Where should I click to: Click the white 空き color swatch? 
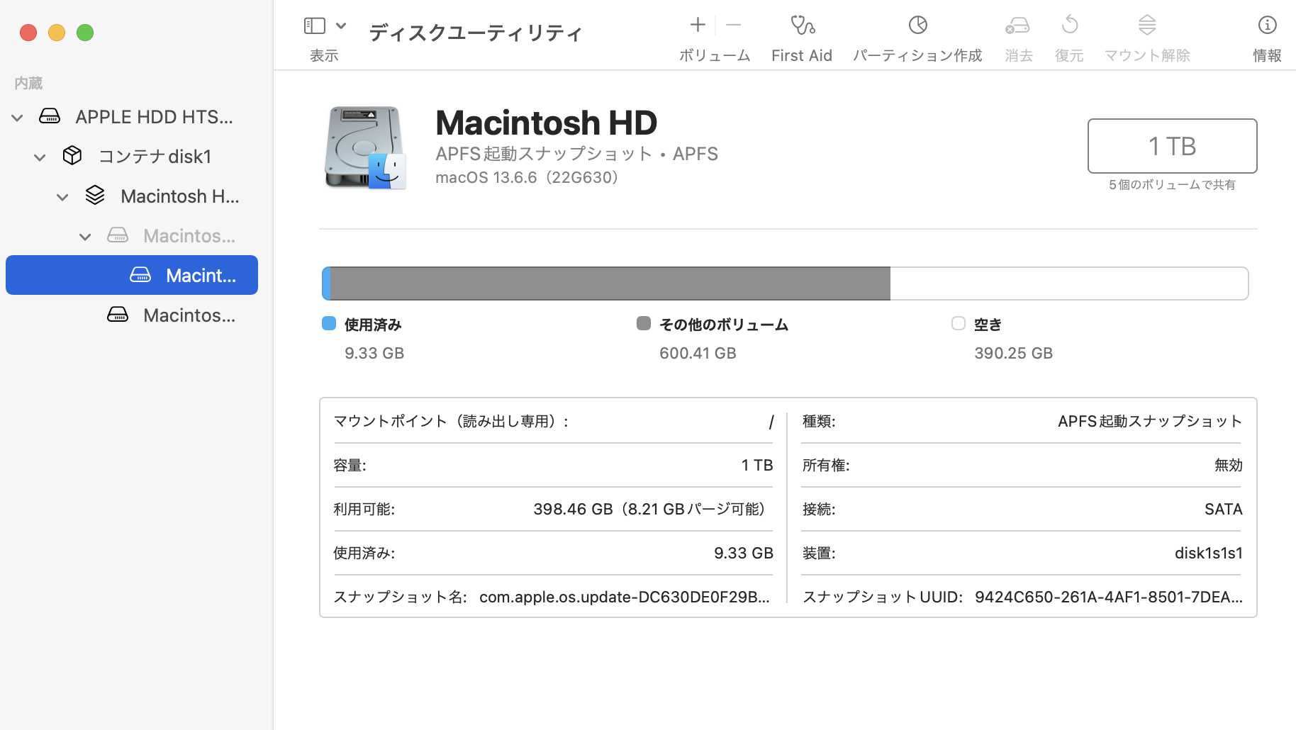click(959, 323)
